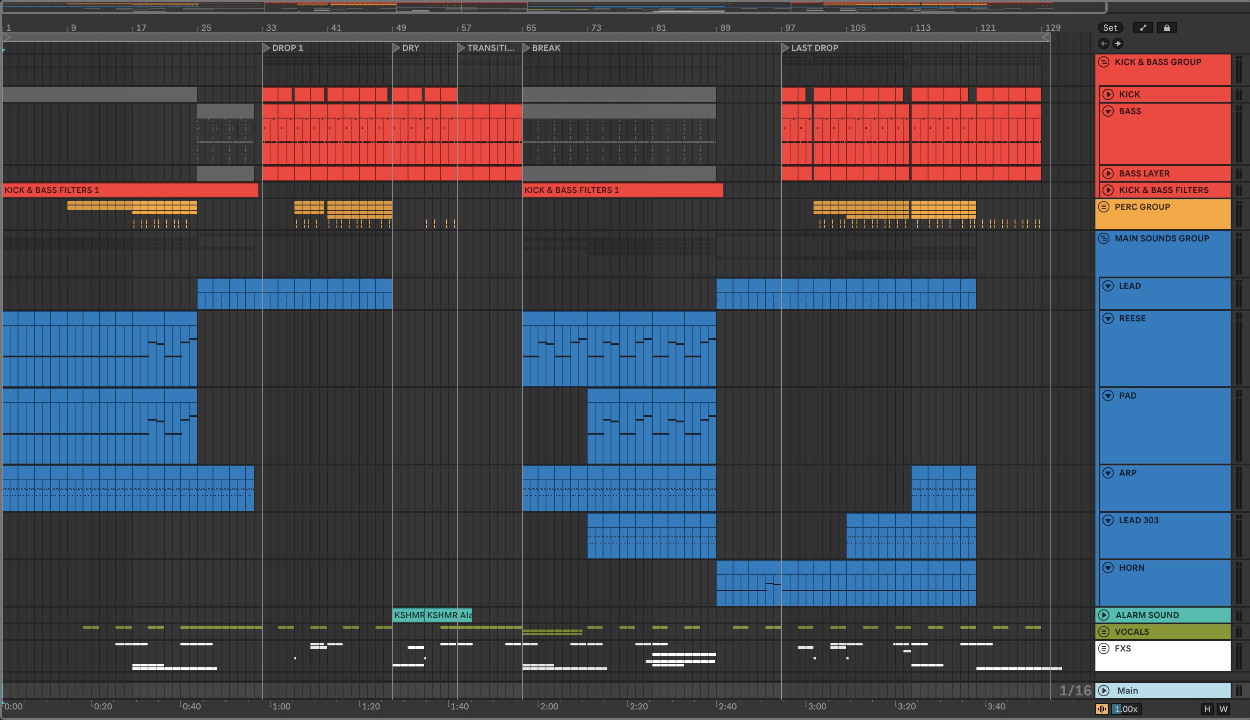Screen dimensions: 1250x720
Task: Select the KICK & BASS FILTERS 1 clip at BREAK
Action: tap(622, 190)
